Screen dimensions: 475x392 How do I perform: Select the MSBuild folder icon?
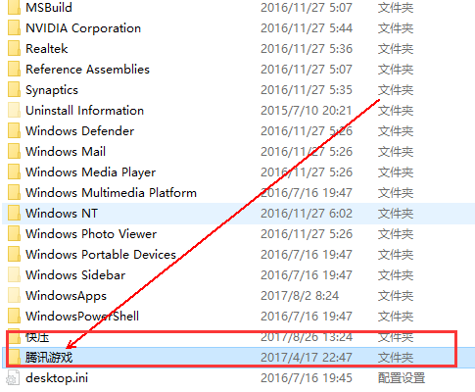coord(14,8)
